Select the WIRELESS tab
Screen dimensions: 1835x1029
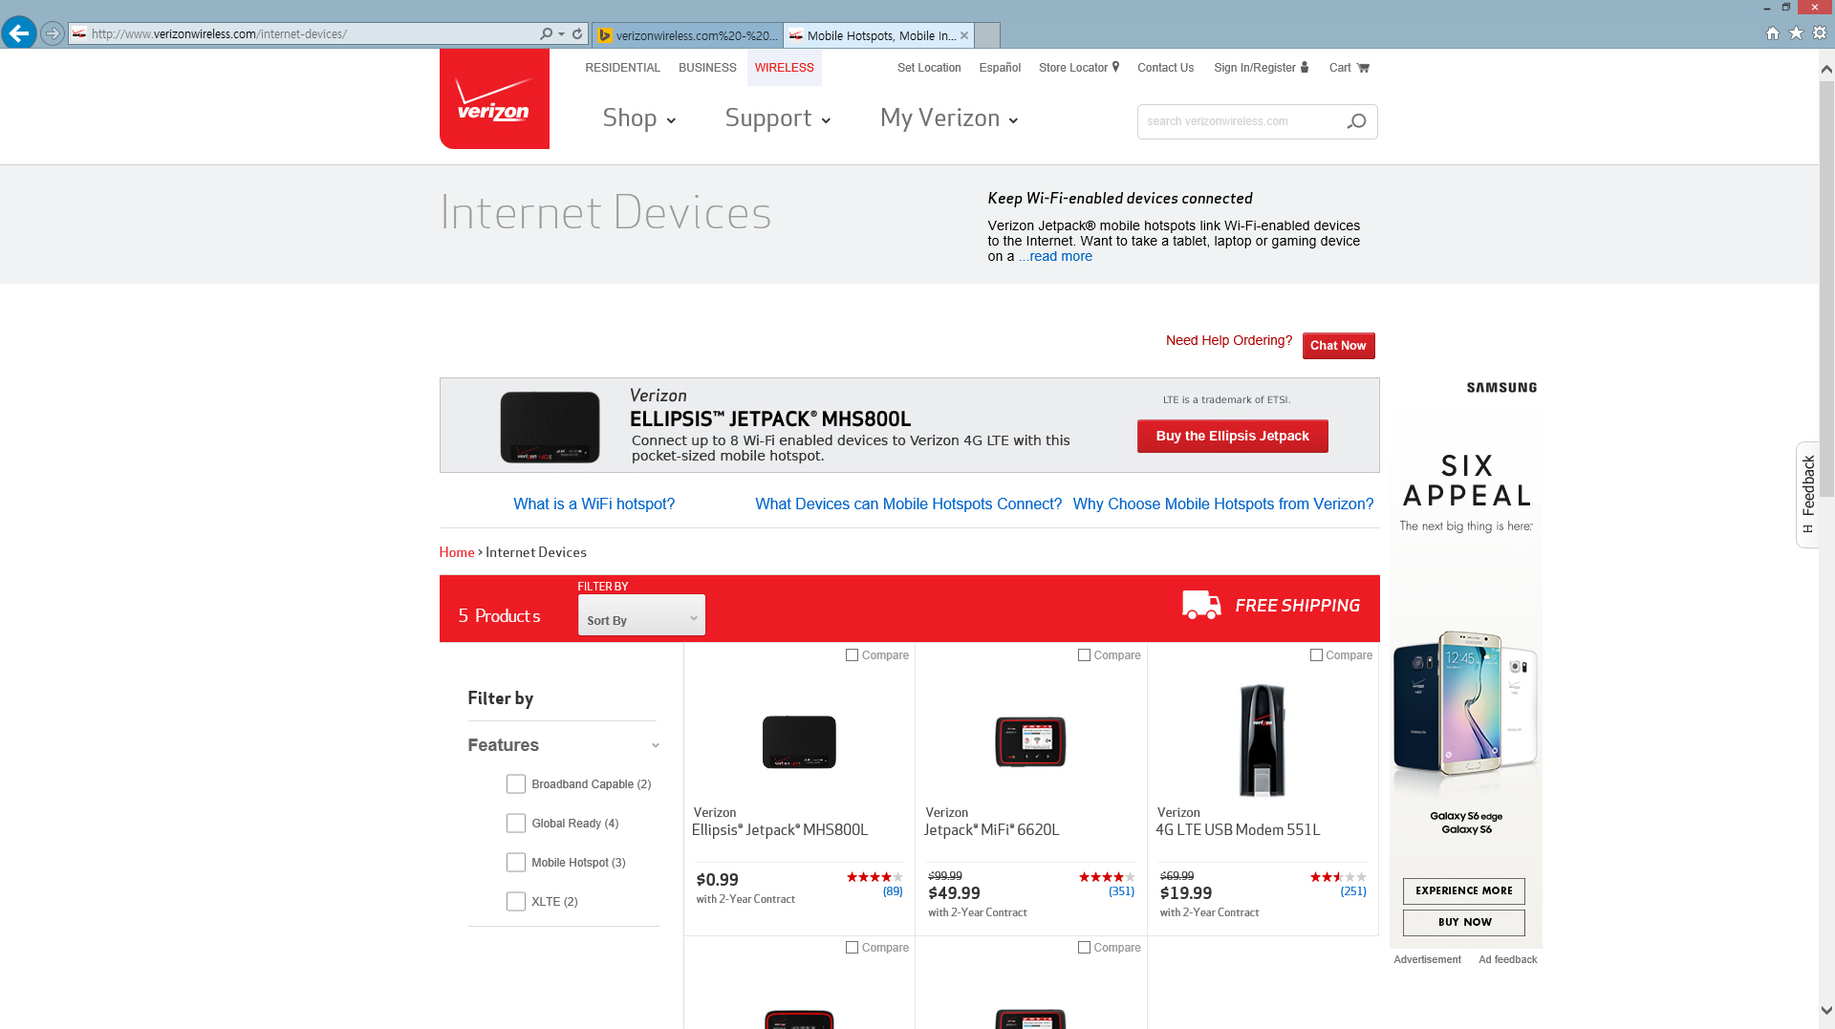pyautogui.click(x=784, y=68)
